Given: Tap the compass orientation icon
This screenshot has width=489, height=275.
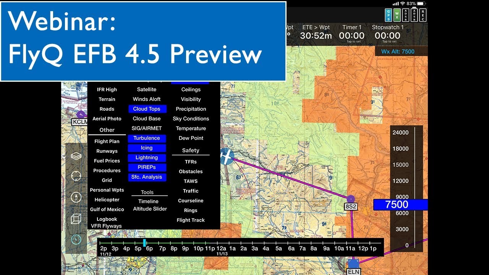Looking at the screenshot, I should click(76, 197).
